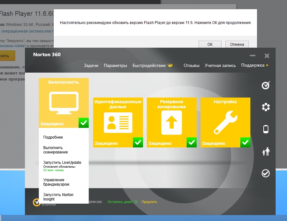Run Запустить LiveUpdate

(x=62, y=163)
